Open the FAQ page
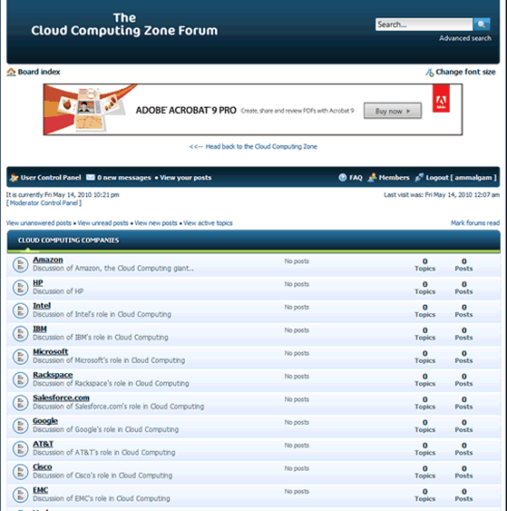 pyautogui.click(x=356, y=178)
